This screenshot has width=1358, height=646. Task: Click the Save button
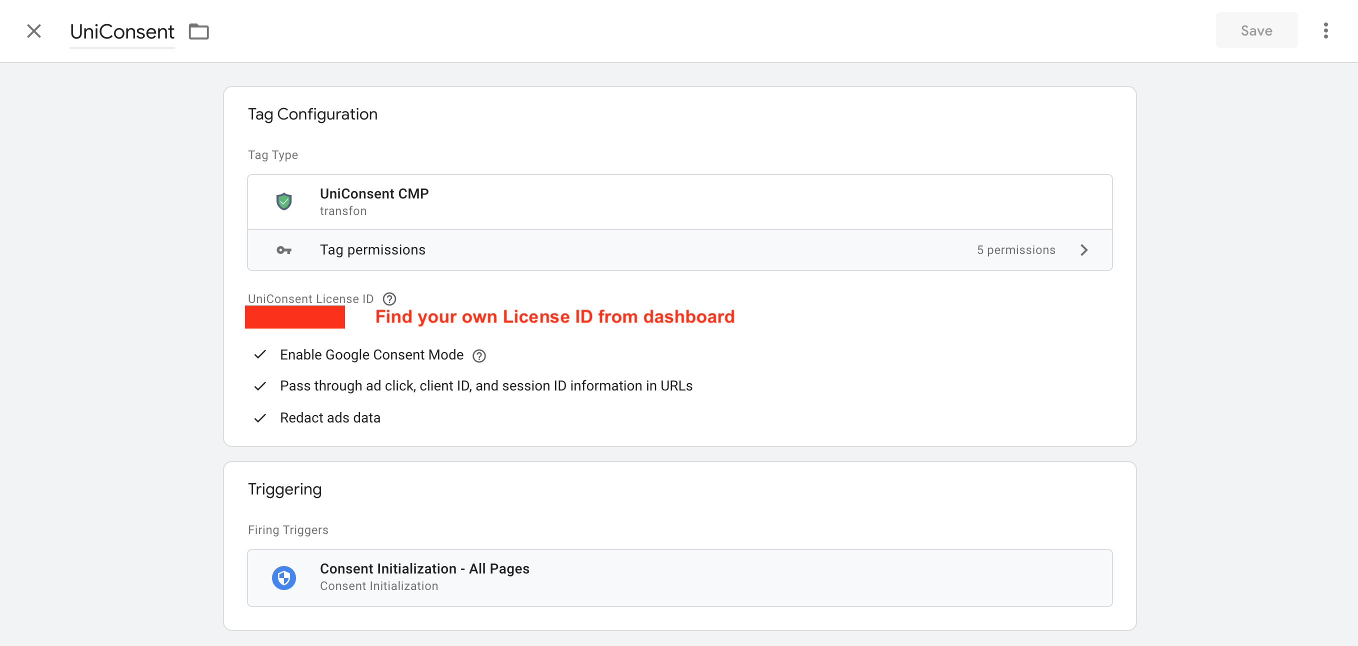click(1256, 30)
